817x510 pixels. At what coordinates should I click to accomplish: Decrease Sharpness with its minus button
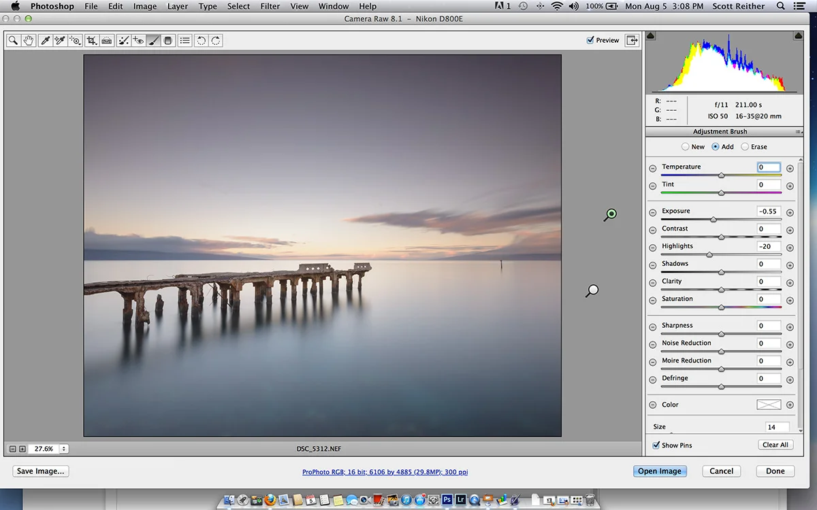652,326
